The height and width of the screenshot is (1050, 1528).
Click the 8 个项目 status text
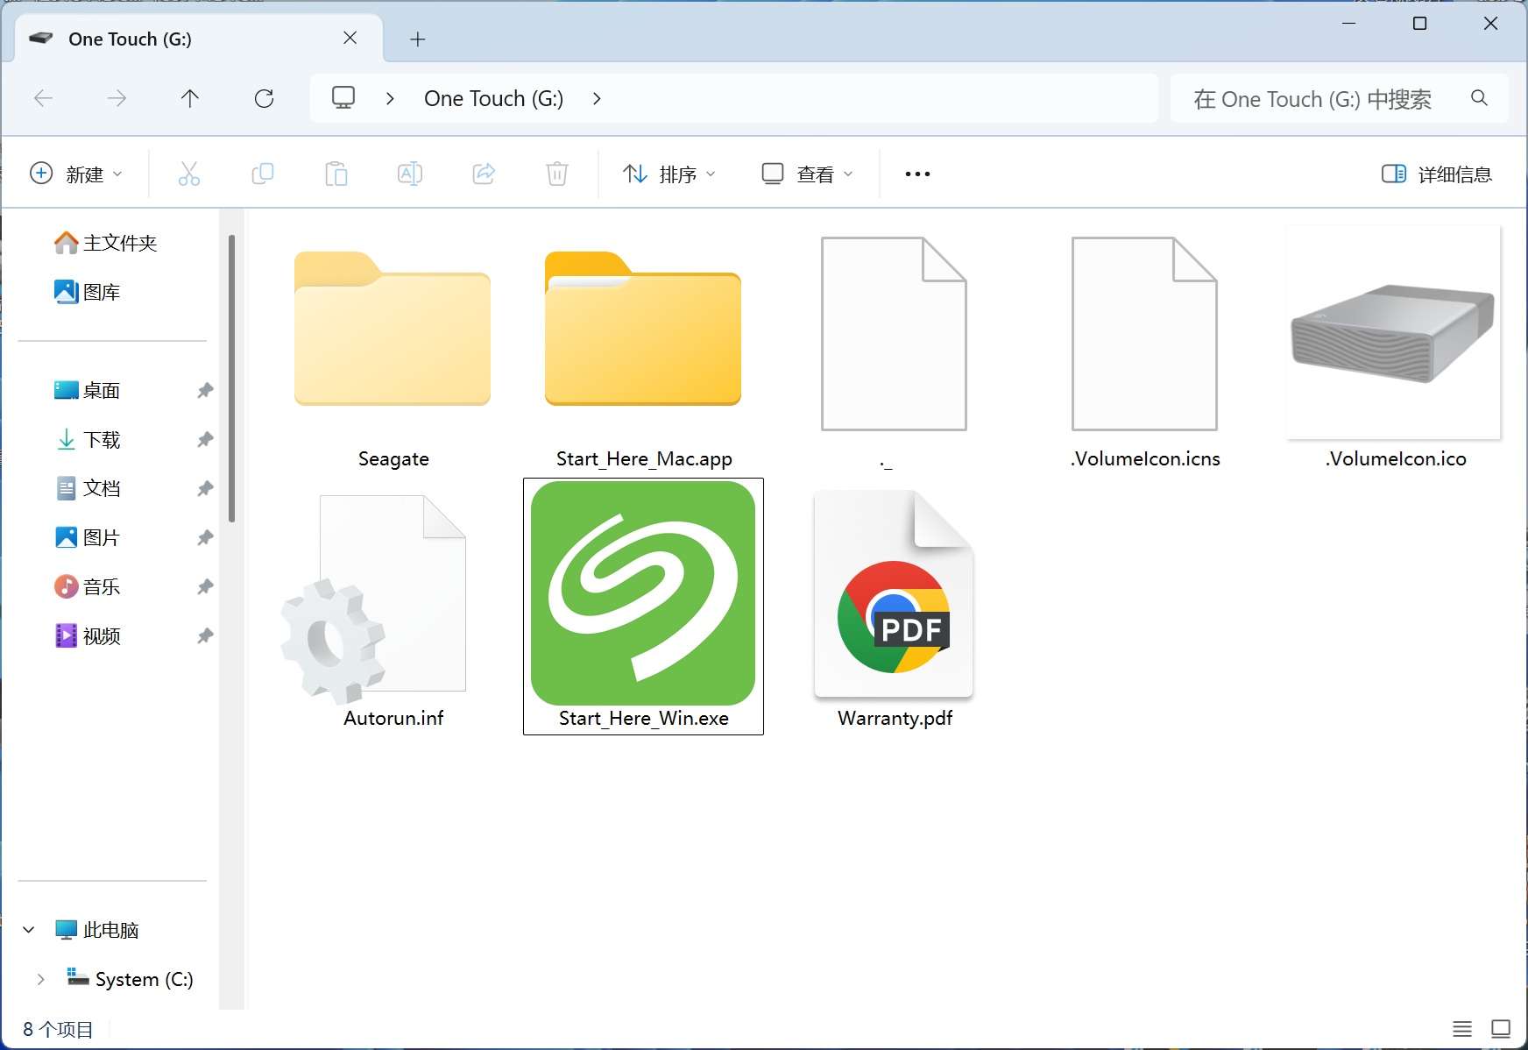point(58,1029)
